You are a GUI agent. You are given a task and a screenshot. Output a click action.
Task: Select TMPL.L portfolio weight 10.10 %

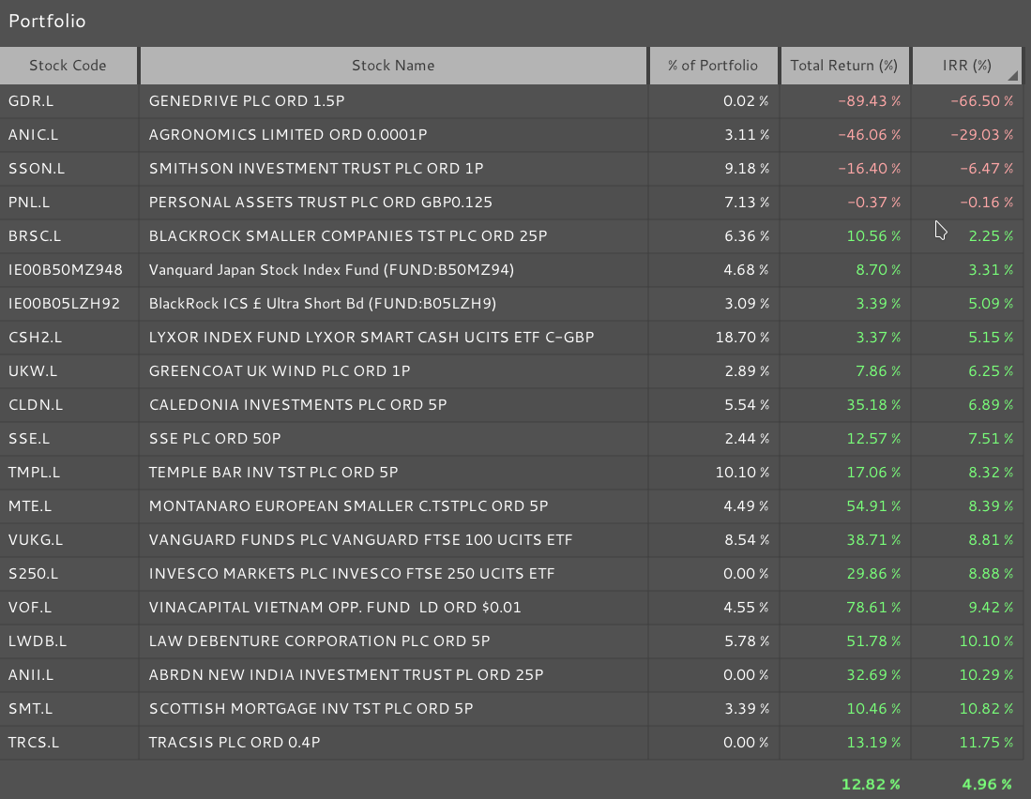(x=742, y=473)
